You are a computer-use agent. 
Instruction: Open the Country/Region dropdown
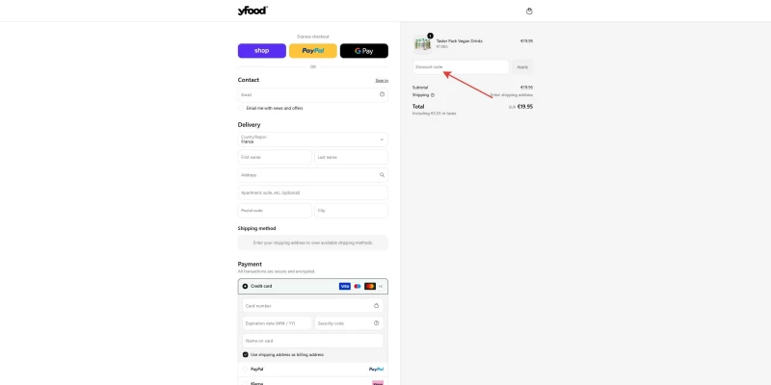tap(312, 140)
